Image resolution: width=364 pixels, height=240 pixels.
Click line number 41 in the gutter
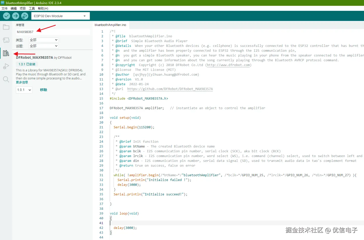101,223
